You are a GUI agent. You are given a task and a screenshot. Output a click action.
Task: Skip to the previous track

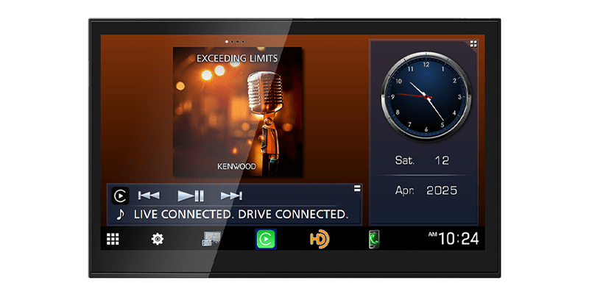(x=149, y=196)
